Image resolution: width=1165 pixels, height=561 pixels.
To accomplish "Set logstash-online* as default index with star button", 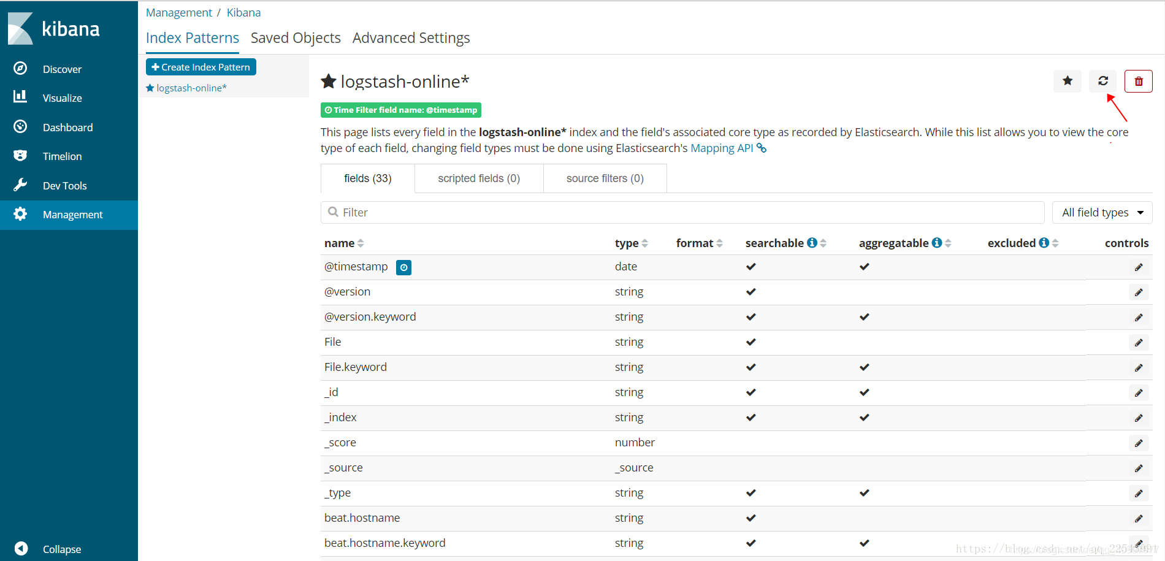I will (1068, 81).
